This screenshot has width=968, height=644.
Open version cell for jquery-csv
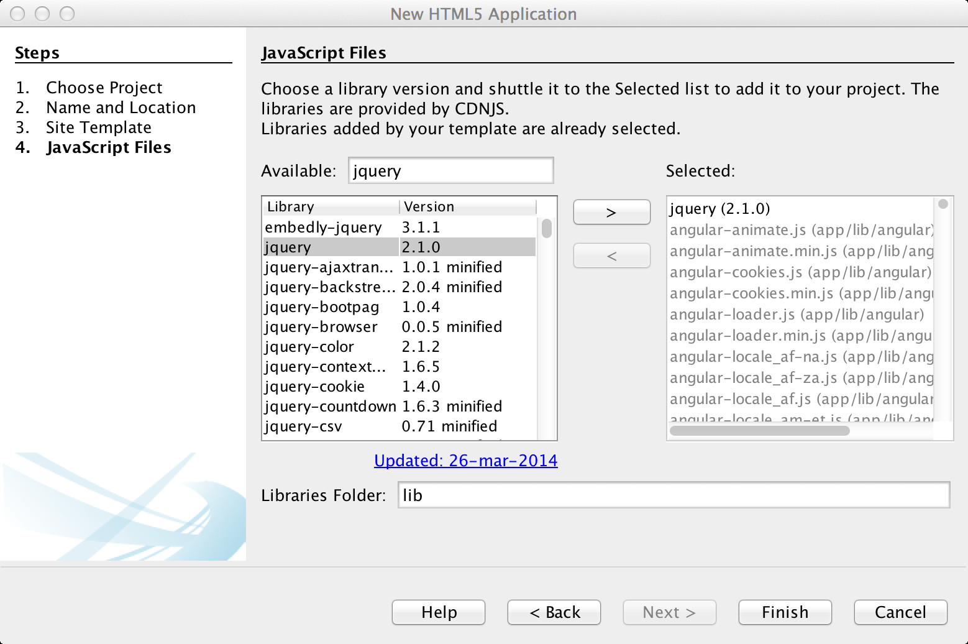coord(467,426)
